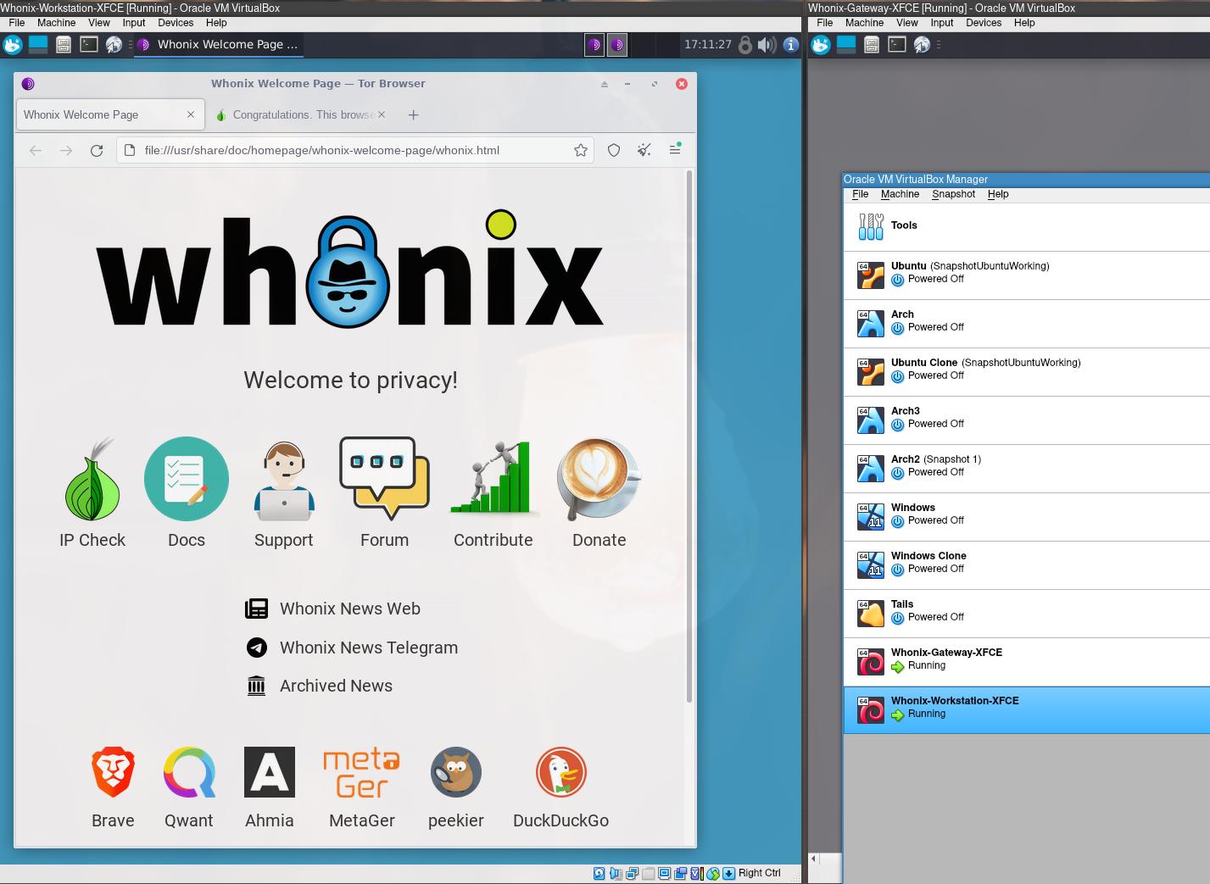1210x884 pixels.
Task: Switch to the Congratulations browser tab
Action: click(x=297, y=114)
